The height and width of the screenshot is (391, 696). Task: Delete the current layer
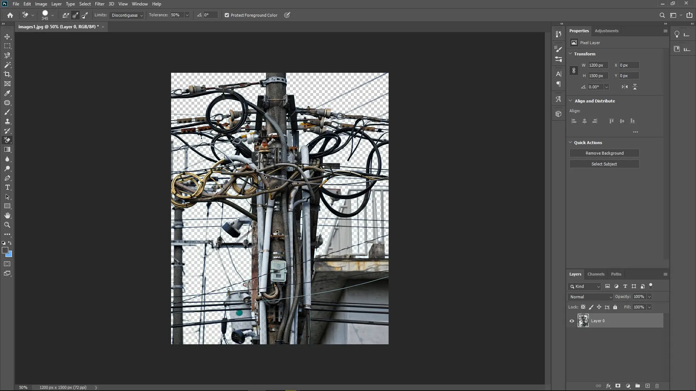point(657,386)
